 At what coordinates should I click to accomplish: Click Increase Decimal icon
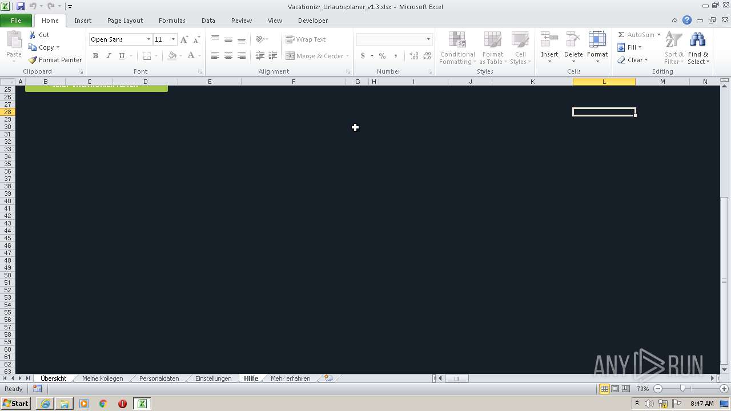(414, 56)
